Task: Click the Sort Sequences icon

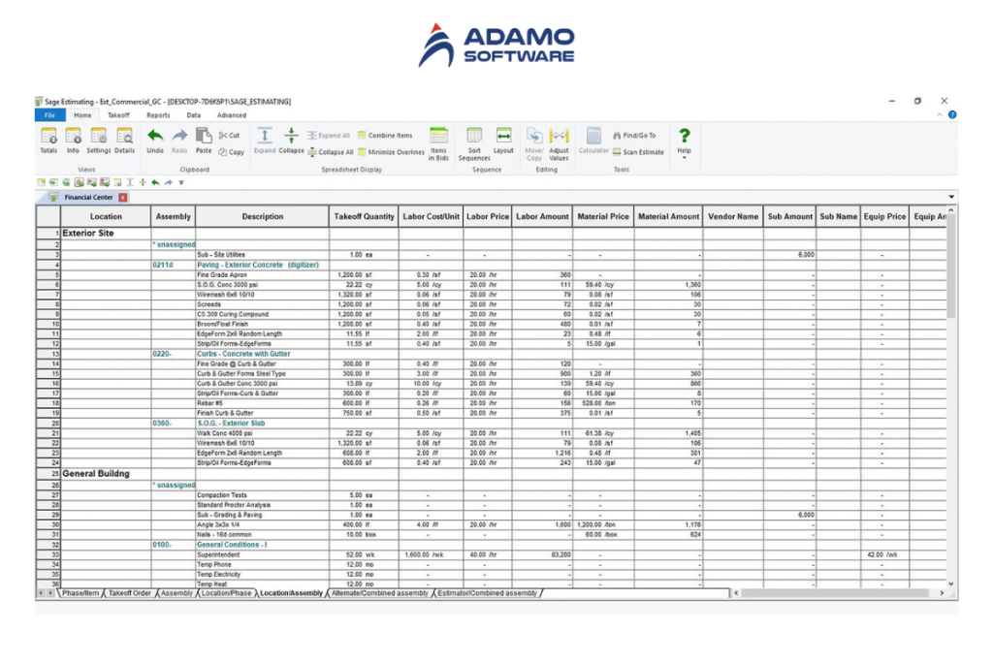Action: pos(476,141)
